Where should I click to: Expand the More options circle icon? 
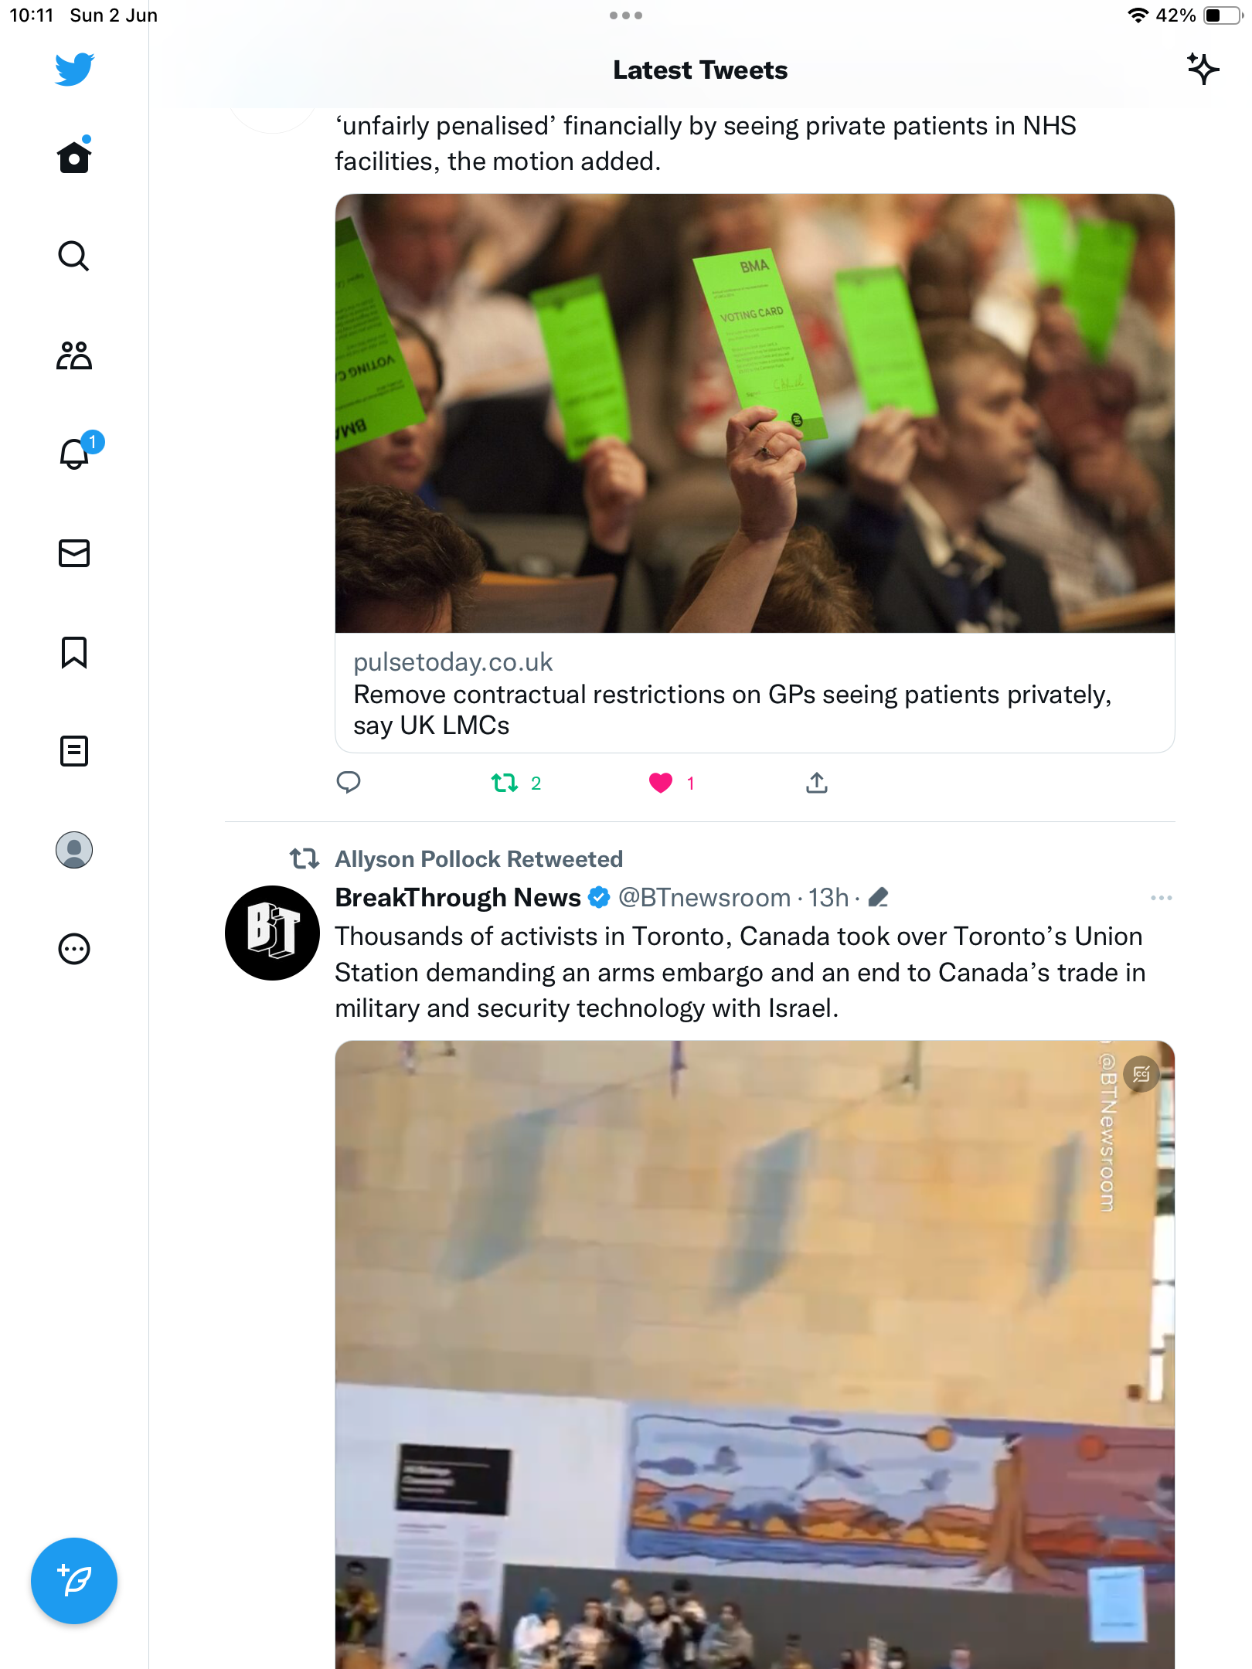click(74, 949)
